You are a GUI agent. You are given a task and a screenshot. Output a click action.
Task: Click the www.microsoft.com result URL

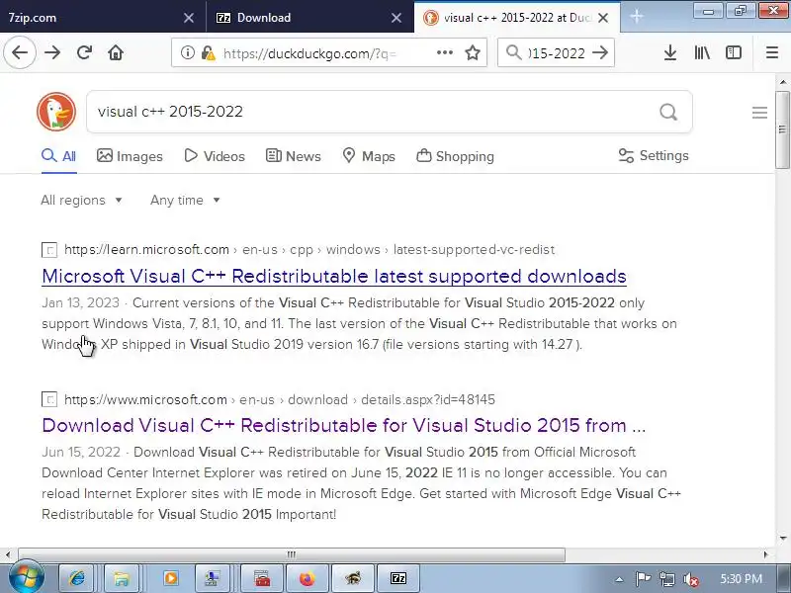[x=280, y=399]
